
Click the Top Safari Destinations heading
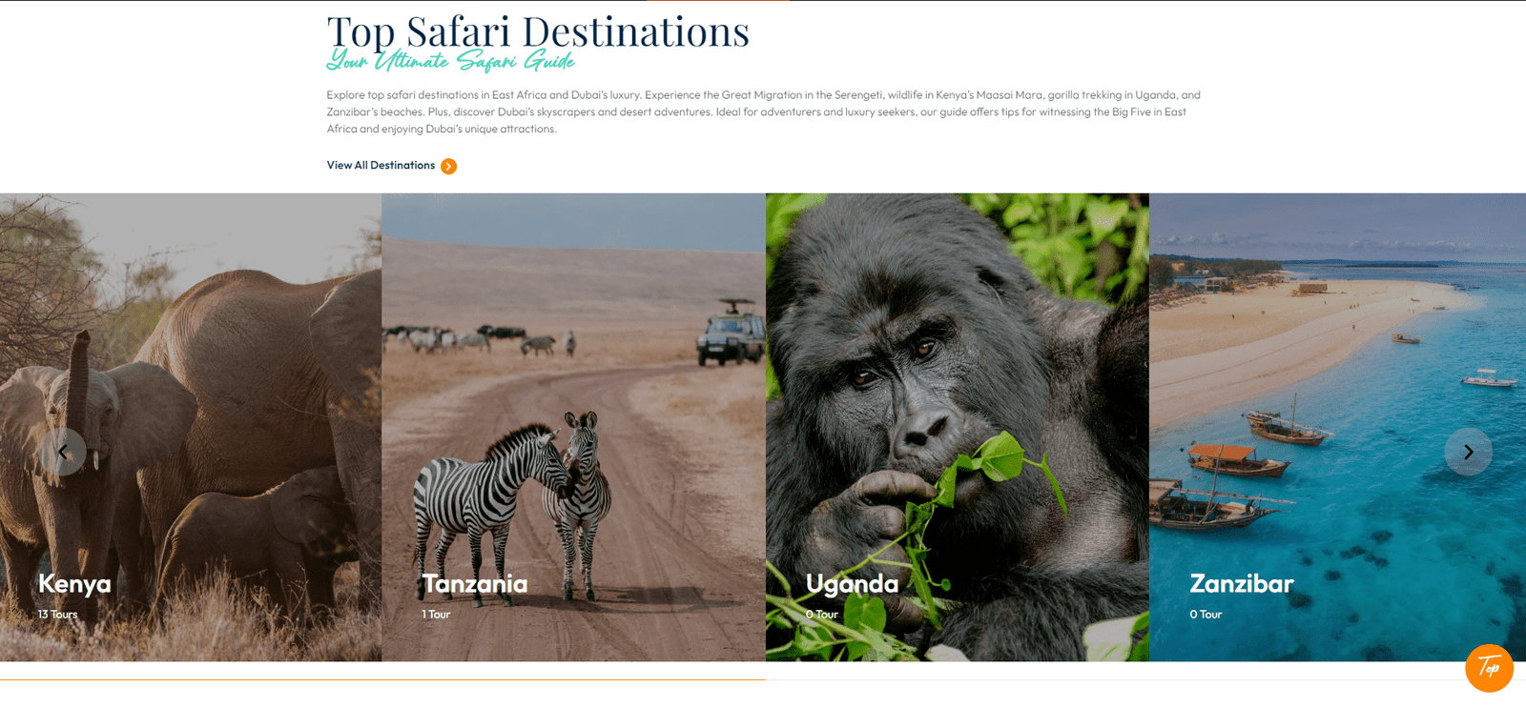coord(538,31)
